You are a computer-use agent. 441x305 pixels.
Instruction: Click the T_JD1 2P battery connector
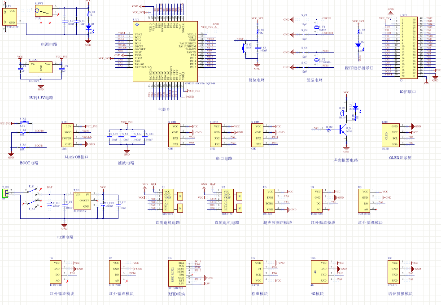[5, 193]
